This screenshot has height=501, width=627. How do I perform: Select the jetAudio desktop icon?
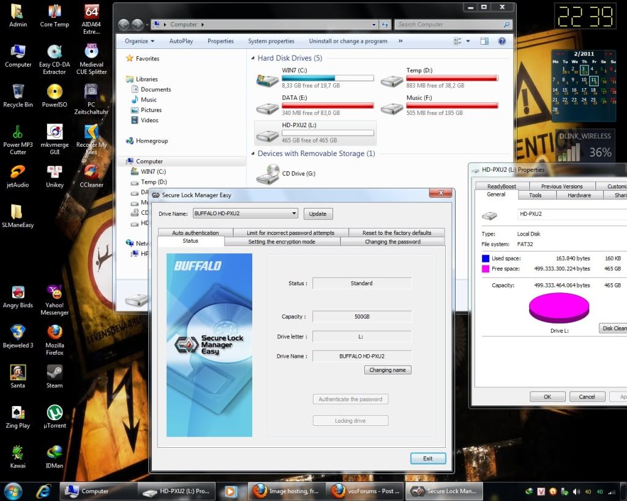(18, 177)
